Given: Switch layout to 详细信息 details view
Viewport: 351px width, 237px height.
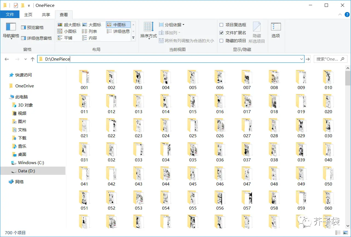Looking at the screenshot, I should pyautogui.click(x=118, y=32).
